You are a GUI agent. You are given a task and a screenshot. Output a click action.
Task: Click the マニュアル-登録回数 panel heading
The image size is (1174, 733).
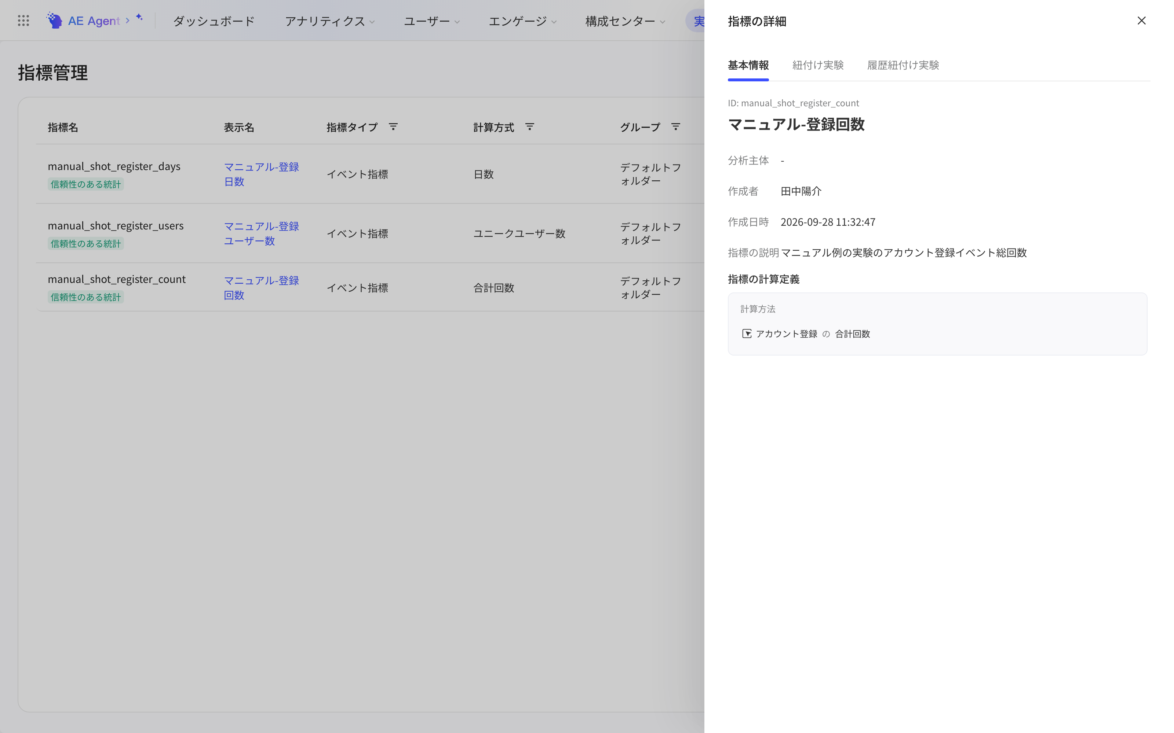coord(796,124)
